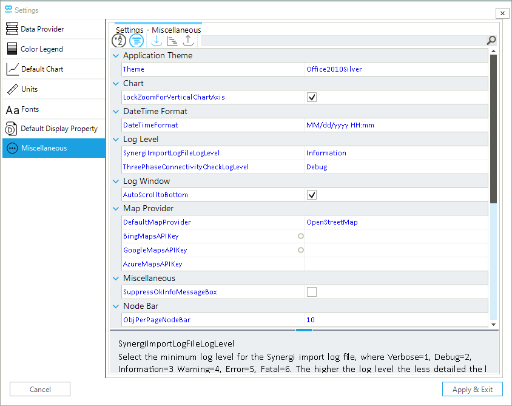Click the BingMapsAPIKey value field
512x406 pixels.
click(x=396, y=236)
